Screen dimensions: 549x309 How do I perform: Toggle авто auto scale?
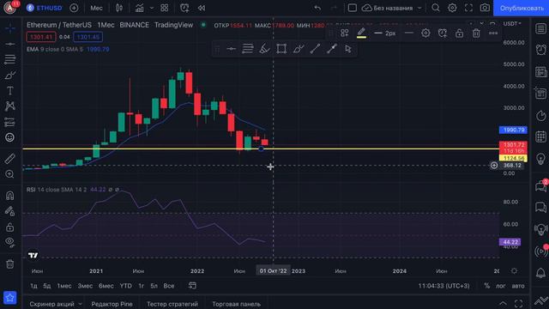tap(518, 286)
